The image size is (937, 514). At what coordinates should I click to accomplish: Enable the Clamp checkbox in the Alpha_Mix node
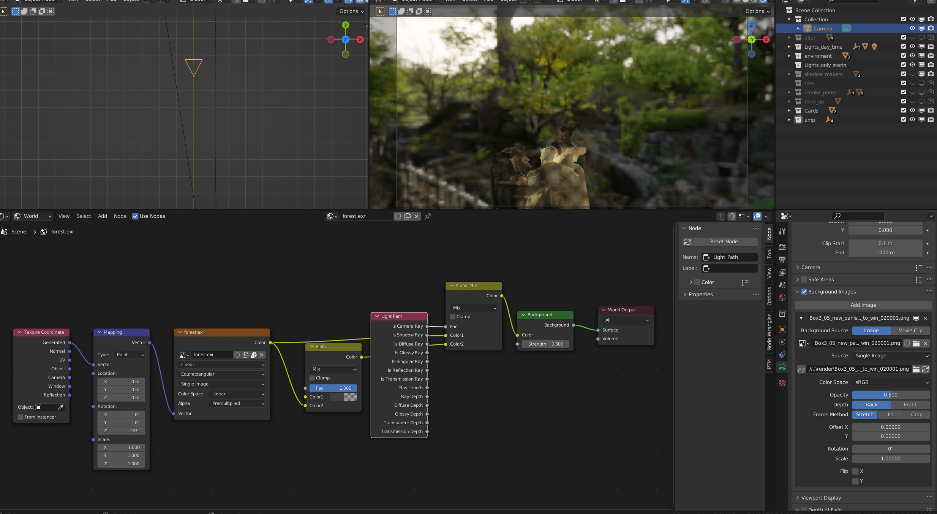[452, 316]
